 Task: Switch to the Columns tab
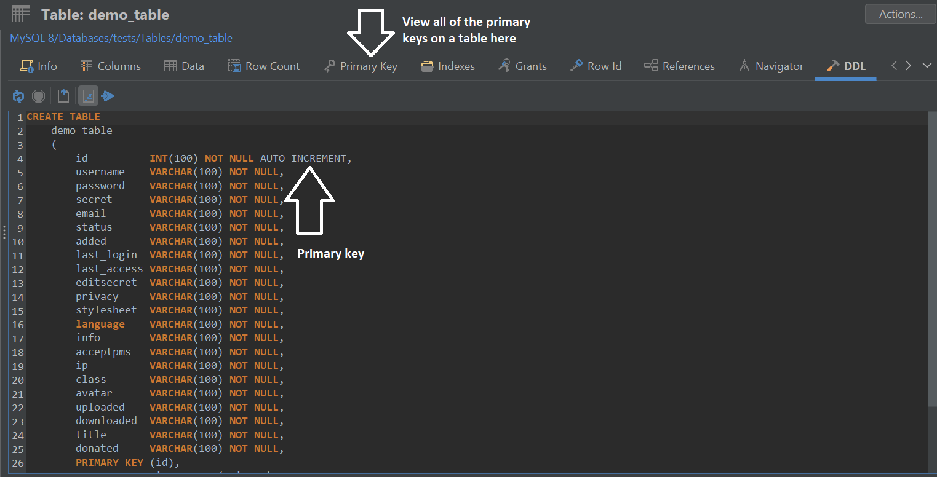[111, 66]
